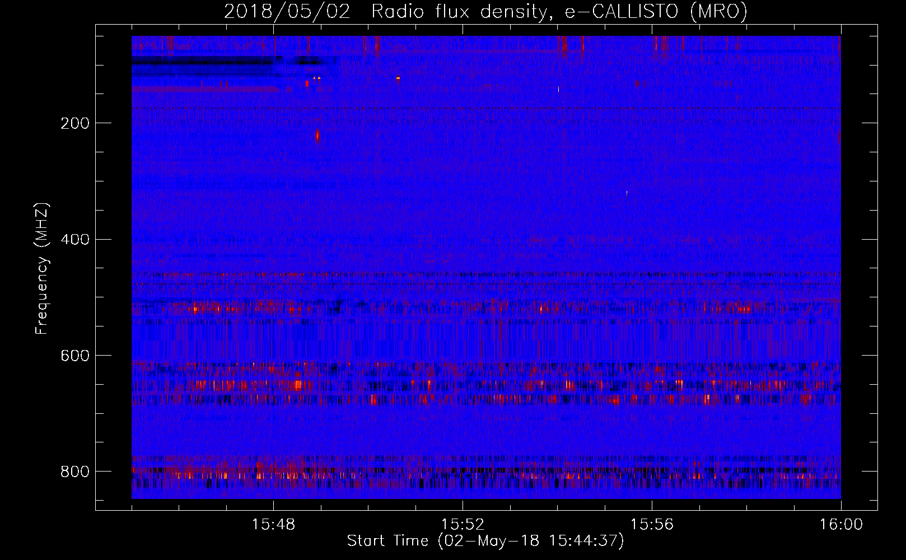Screen dimensions: 906x560
Task: Click the '600' frequency tick label
Action: (74, 356)
